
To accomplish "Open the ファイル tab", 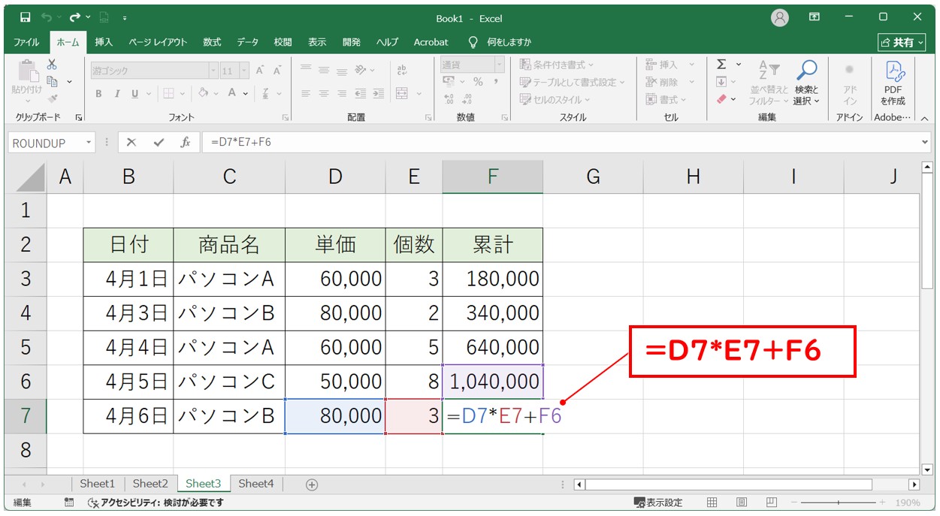I will (27, 42).
